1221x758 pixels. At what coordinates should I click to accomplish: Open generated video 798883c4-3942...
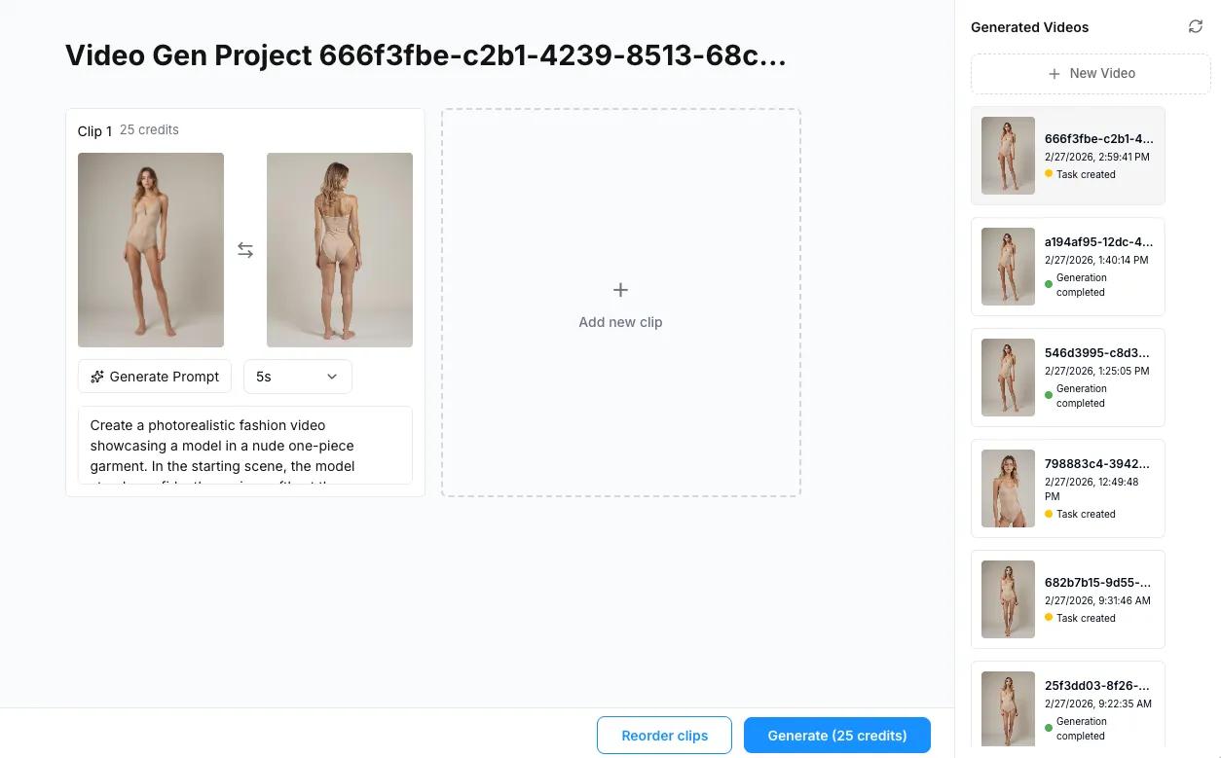tap(1068, 488)
